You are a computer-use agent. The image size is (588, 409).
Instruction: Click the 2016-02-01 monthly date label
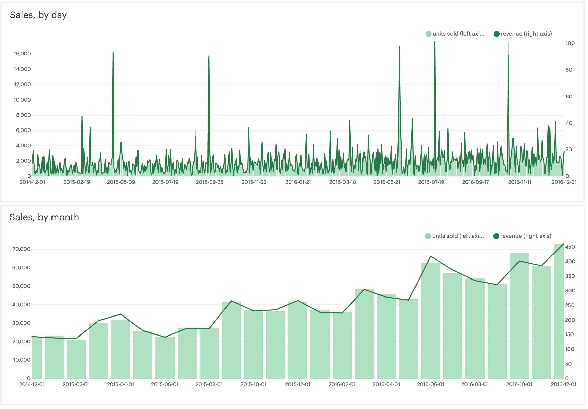(x=342, y=384)
